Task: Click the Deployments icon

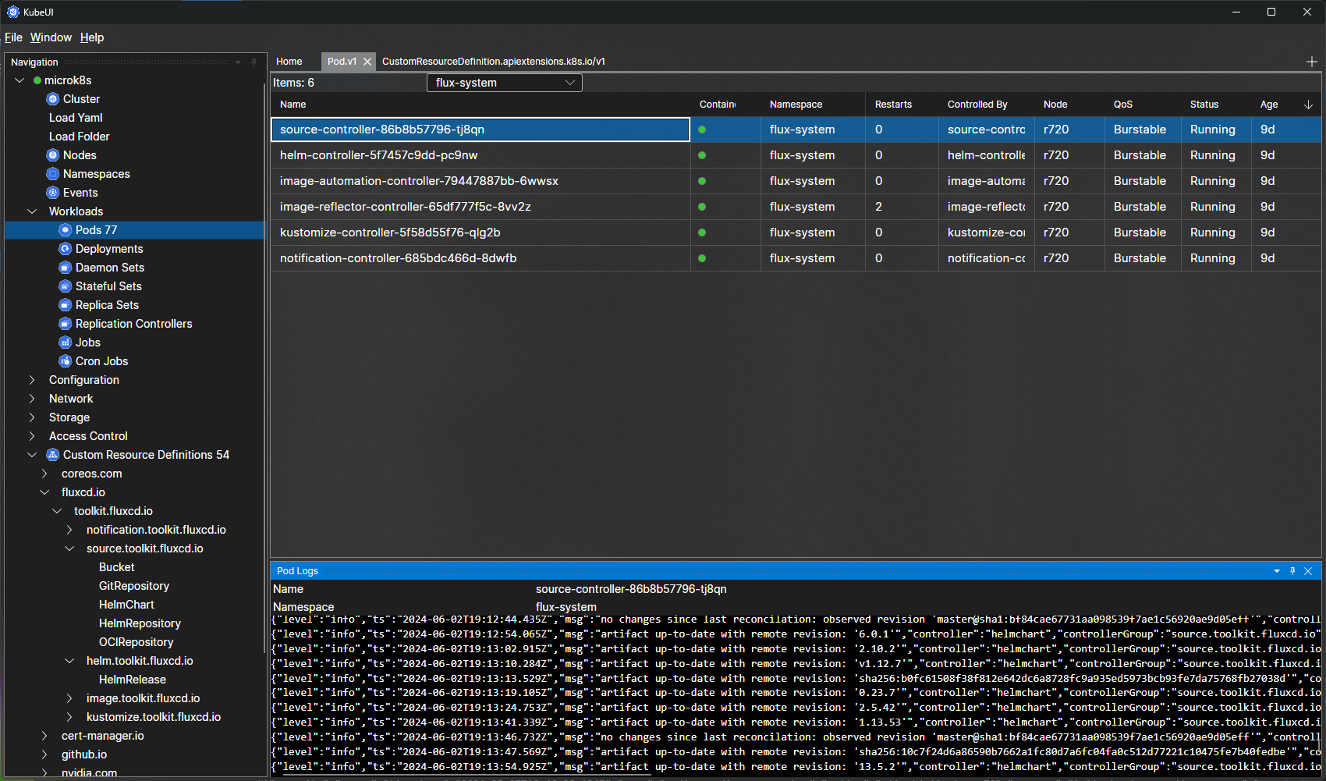Action: (x=66, y=249)
